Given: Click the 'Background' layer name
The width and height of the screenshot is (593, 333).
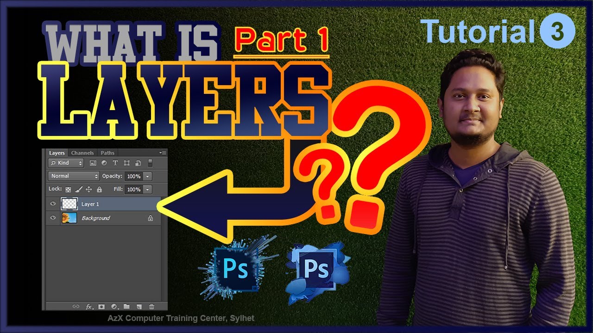Looking at the screenshot, I should [96, 218].
